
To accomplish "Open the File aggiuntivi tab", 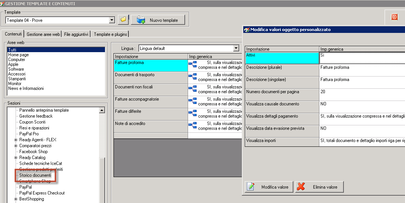I will (x=76, y=34).
